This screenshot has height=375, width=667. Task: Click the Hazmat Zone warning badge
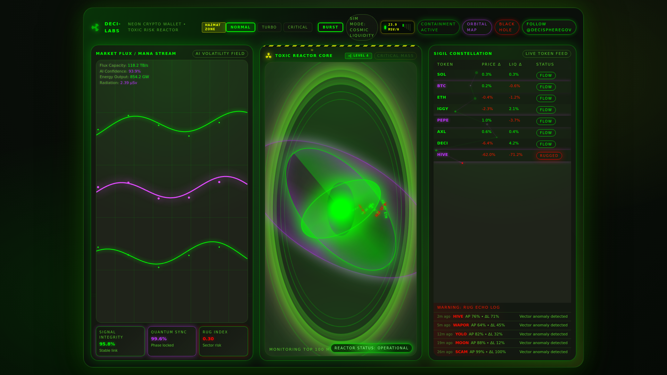[x=213, y=27]
